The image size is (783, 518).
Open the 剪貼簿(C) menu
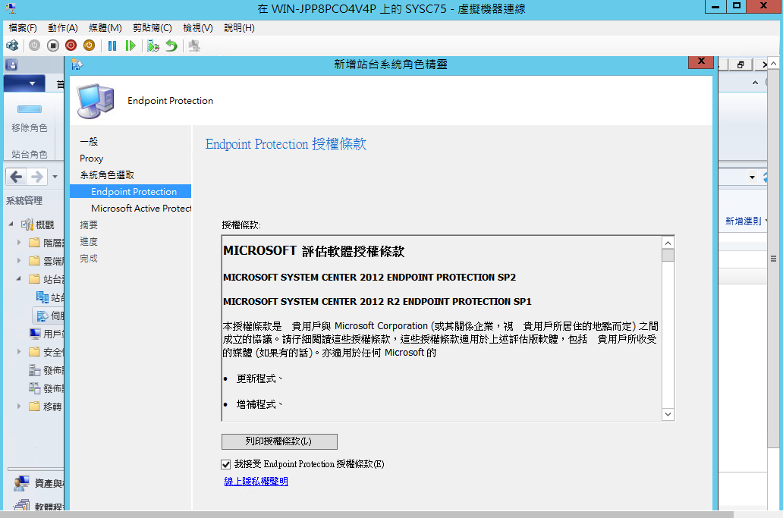pos(153,28)
